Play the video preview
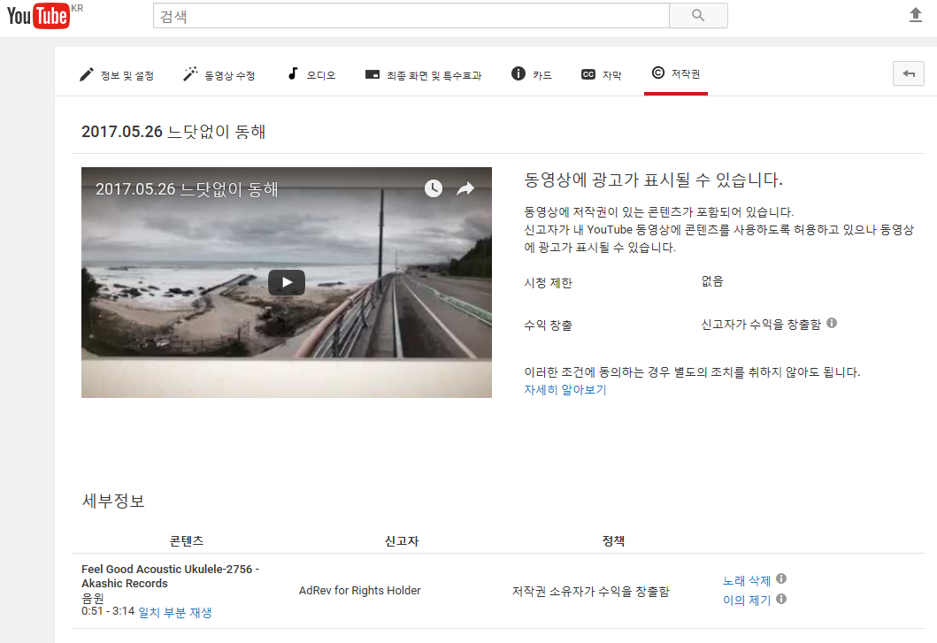This screenshot has width=937, height=643. [x=287, y=283]
